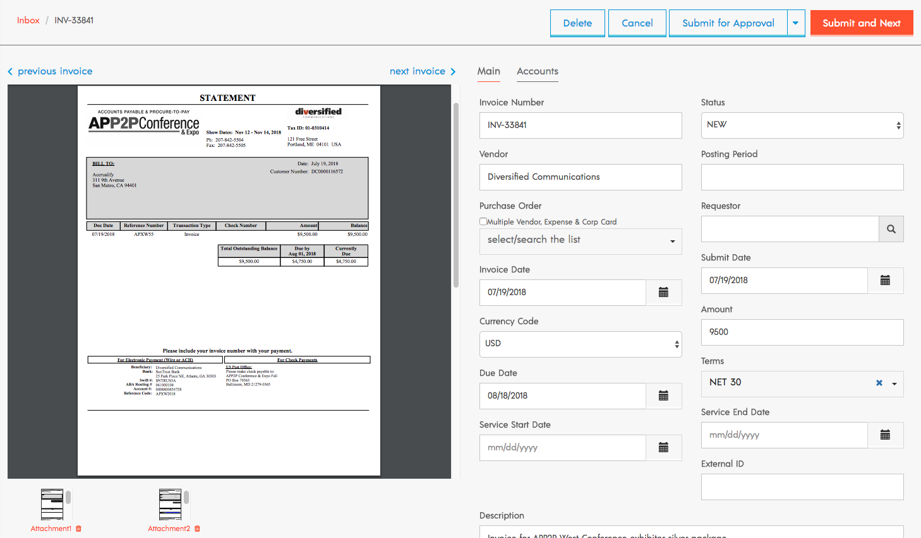The height and width of the screenshot is (538, 921).
Task: Click the STATEMENT document page preview
Action: [229, 281]
